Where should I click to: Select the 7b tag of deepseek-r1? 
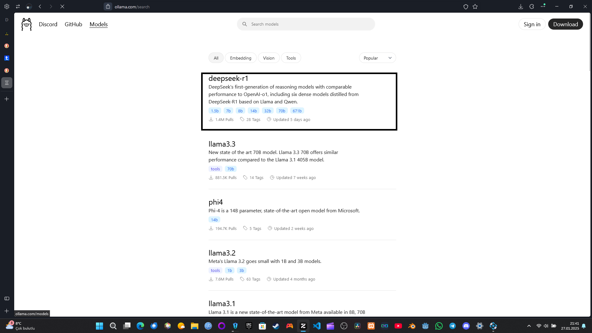(x=228, y=111)
